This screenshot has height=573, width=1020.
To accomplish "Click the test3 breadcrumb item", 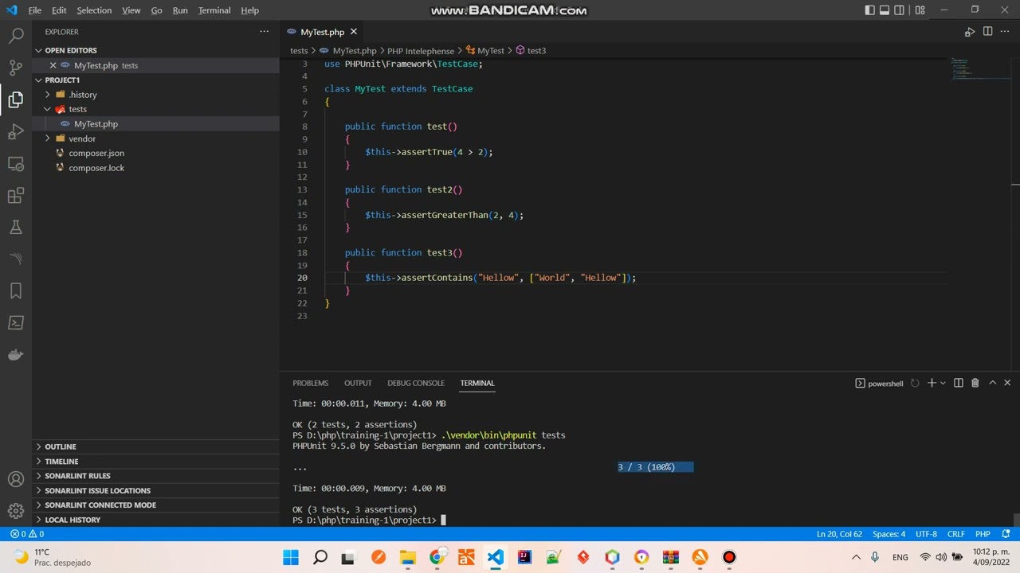I will 531,50.
